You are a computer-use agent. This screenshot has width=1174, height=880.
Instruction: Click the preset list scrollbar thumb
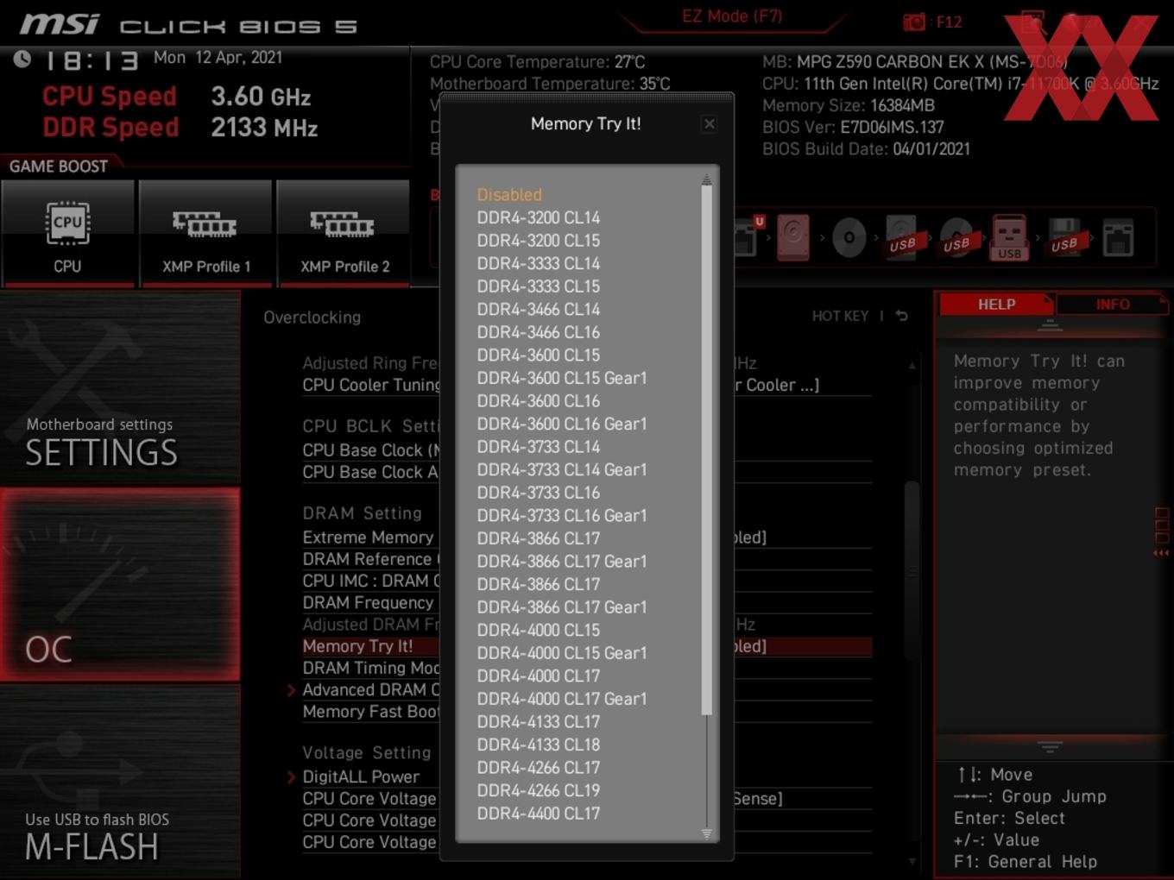click(x=706, y=450)
